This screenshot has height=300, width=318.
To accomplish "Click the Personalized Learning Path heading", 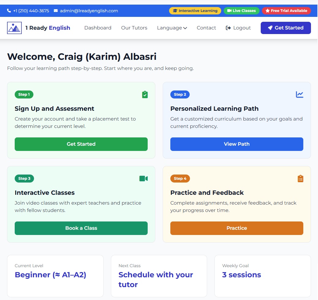I will pos(214,109).
